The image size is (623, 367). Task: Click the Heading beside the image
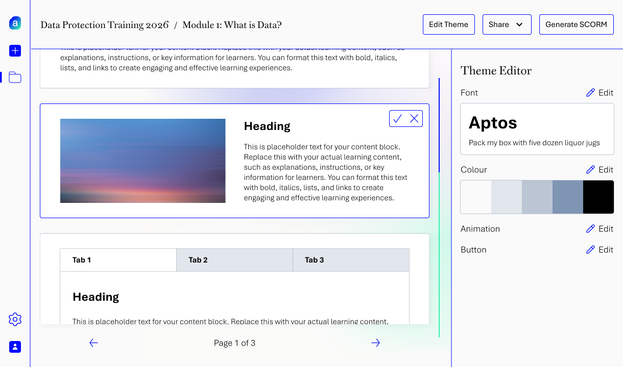pyautogui.click(x=267, y=126)
